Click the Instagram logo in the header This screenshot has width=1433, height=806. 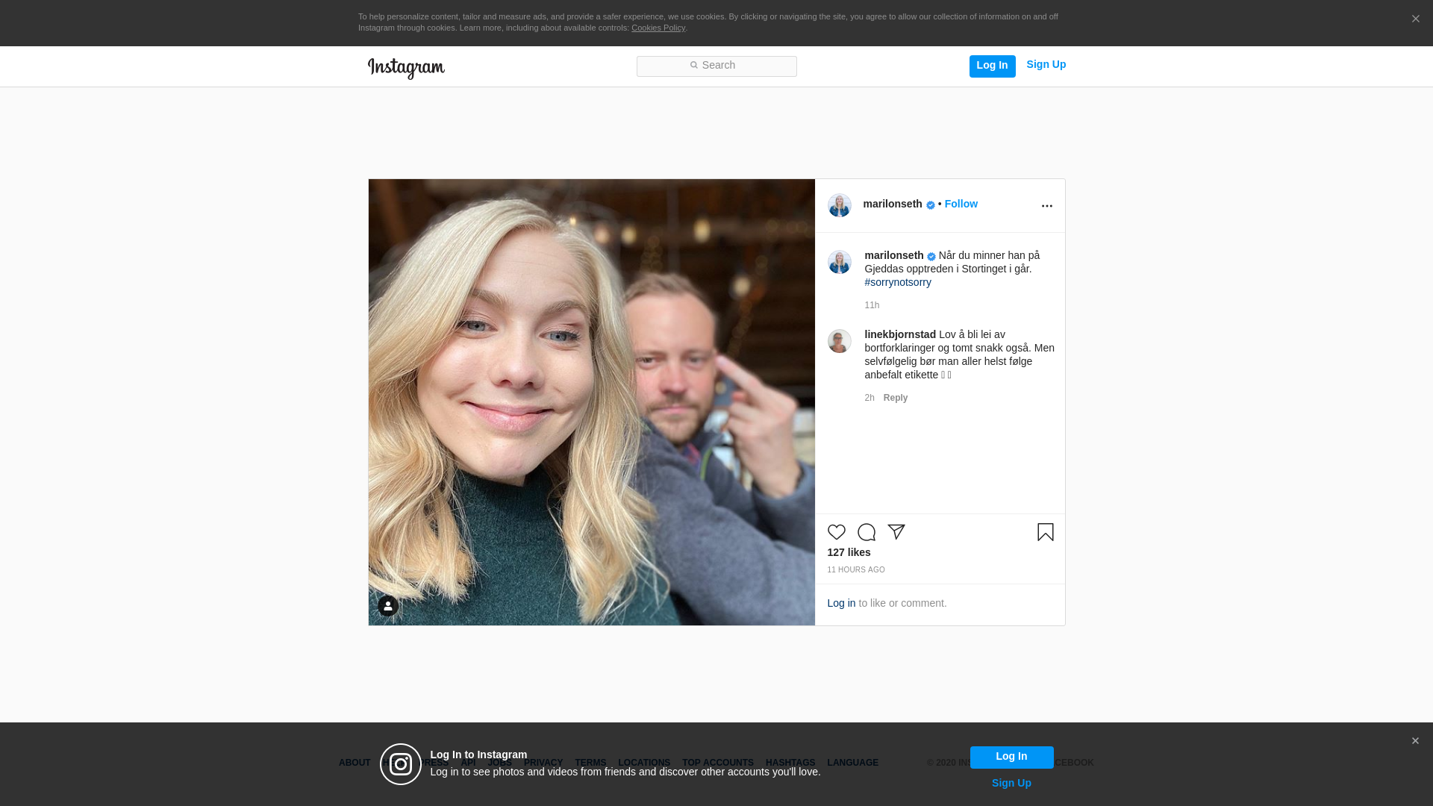pos(406,68)
